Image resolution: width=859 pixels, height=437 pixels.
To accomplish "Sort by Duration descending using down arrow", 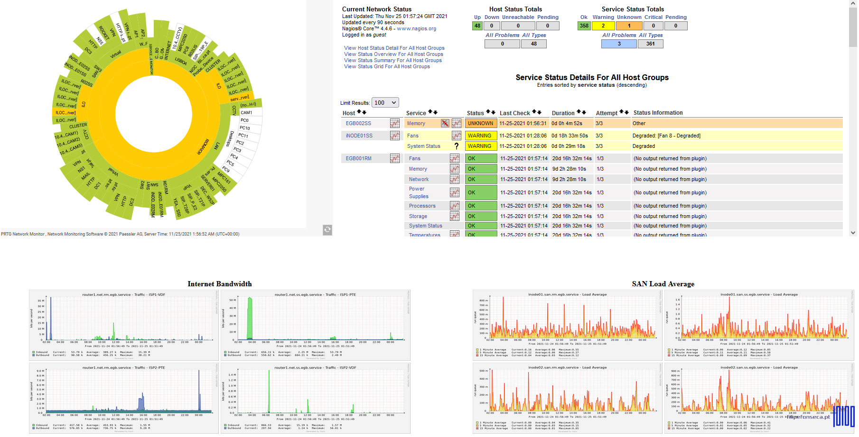I will coord(584,112).
